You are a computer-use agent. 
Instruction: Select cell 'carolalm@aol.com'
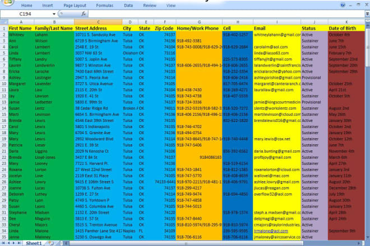click(x=277, y=47)
